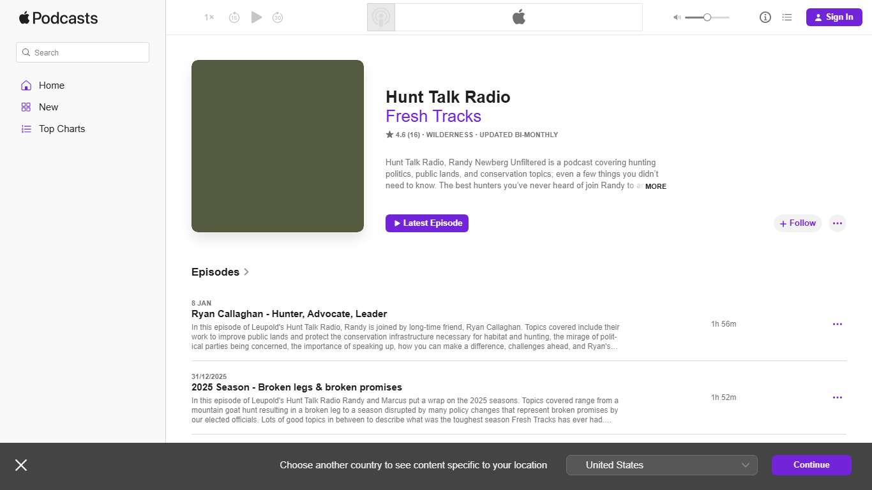Click the Apple Podcasts logo
872x490 pixels.
point(58,18)
